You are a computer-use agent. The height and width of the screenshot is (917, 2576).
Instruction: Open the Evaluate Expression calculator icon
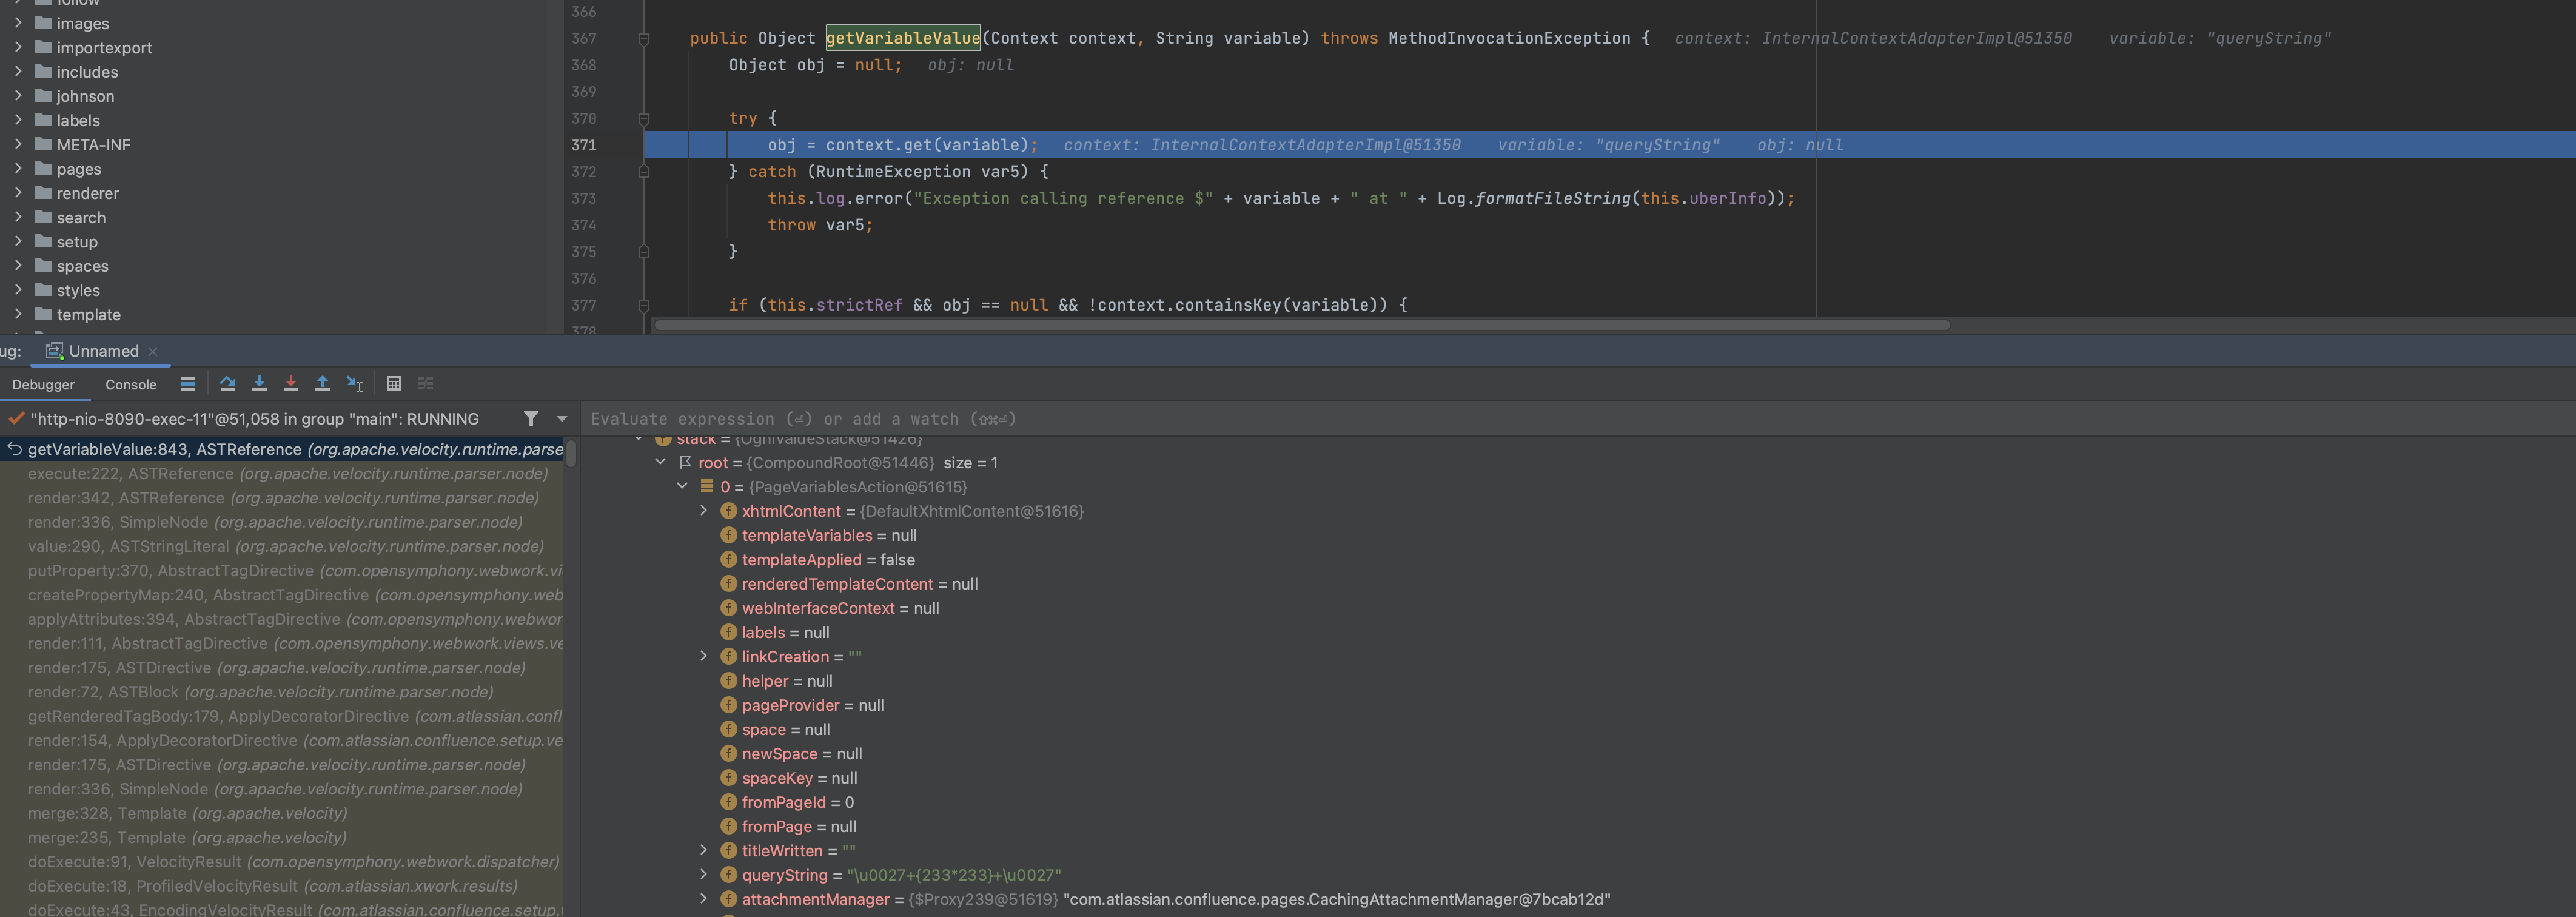click(x=394, y=384)
